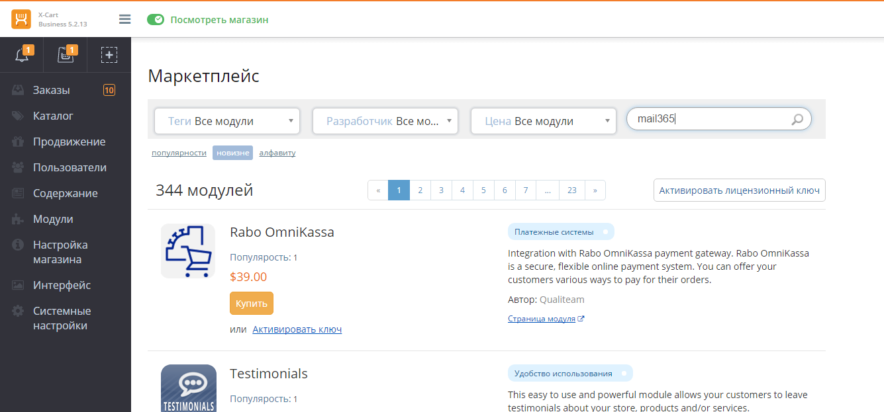The width and height of the screenshot is (884, 412).
Task: Click the Модули puzzle icon
Action: point(18,219)
